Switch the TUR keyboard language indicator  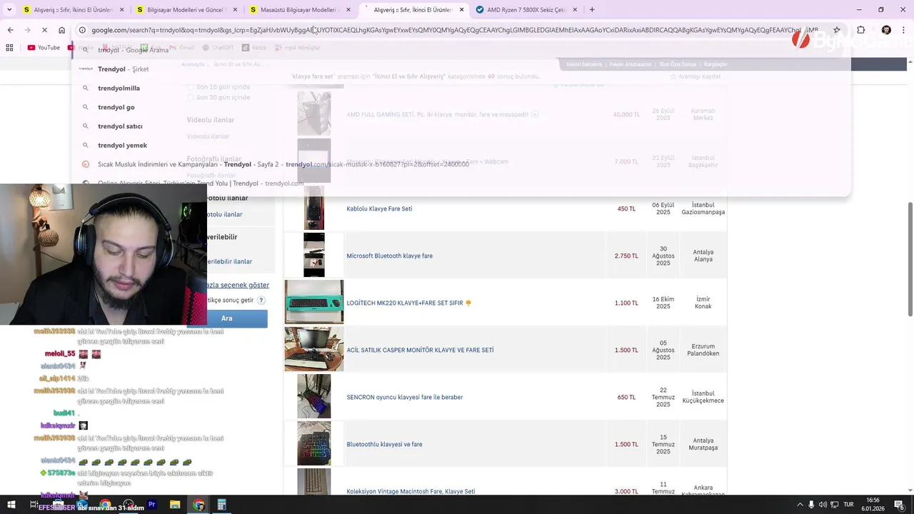(849, 505)
